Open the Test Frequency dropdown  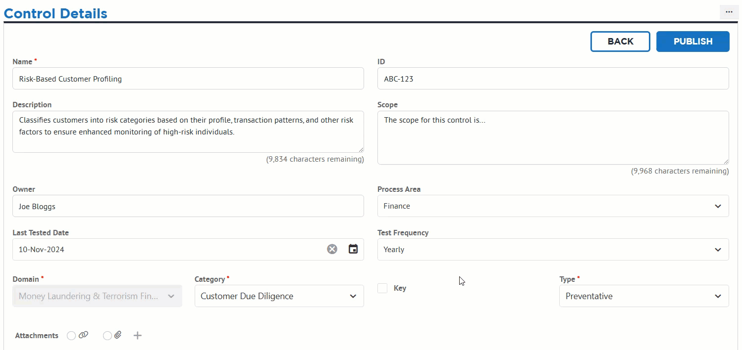[553, 250]
